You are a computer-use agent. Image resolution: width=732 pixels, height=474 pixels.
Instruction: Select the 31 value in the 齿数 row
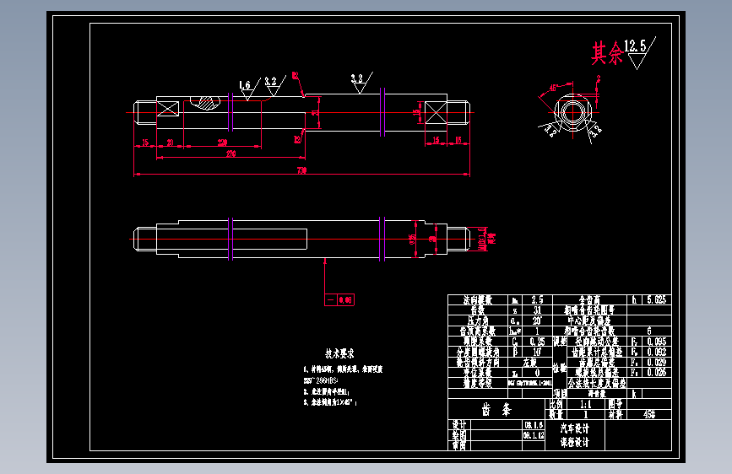[x=537, y=310]
